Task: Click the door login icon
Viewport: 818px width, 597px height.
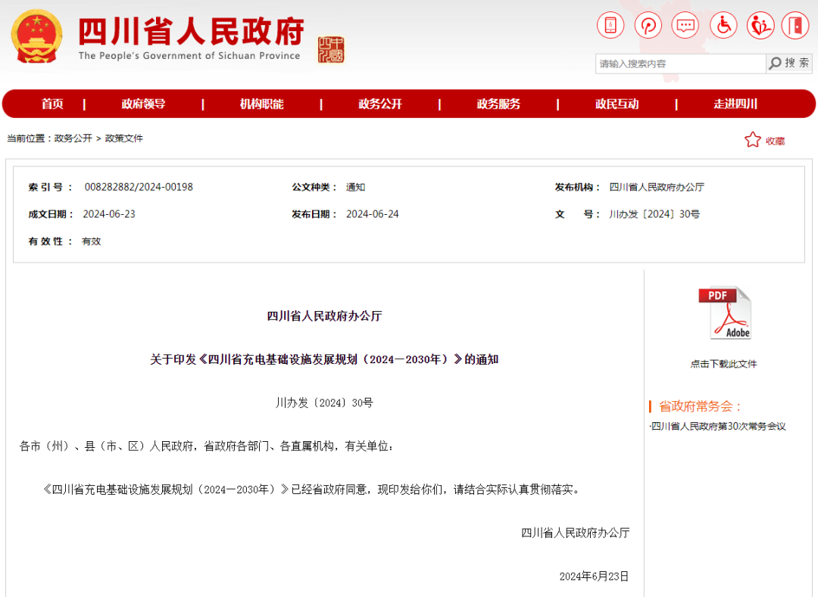Action: tap(795, 26)
